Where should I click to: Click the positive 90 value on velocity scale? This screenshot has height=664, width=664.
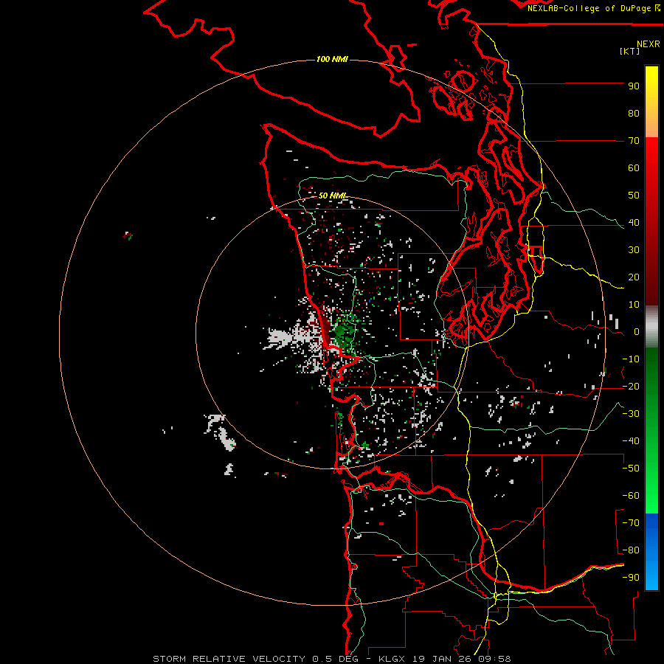tap(634, 86)
